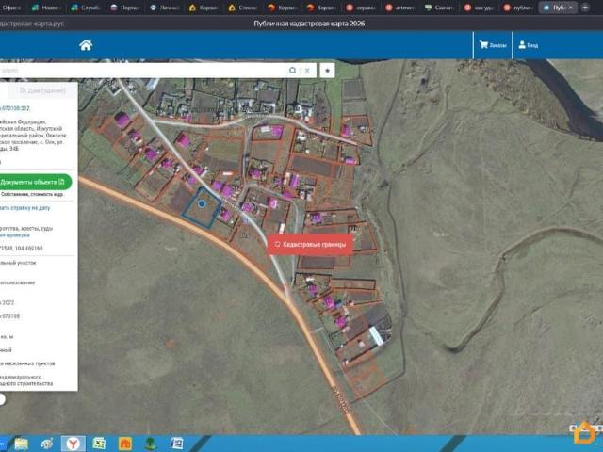Click the coordinates text ending 104.469160
This screenshot has width=603, height=452.
[x=22, y=249]
